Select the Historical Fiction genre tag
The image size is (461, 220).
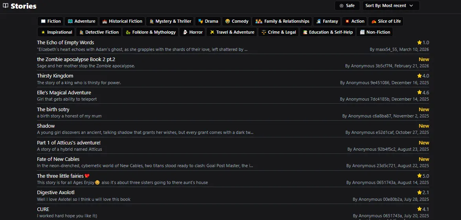[x=122, y=21]
